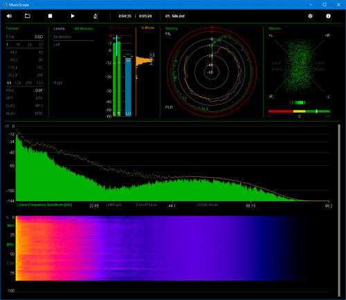Toggle the -200dB Mode option
Screen dimensions: 346x300
click(x=207, y=205)
